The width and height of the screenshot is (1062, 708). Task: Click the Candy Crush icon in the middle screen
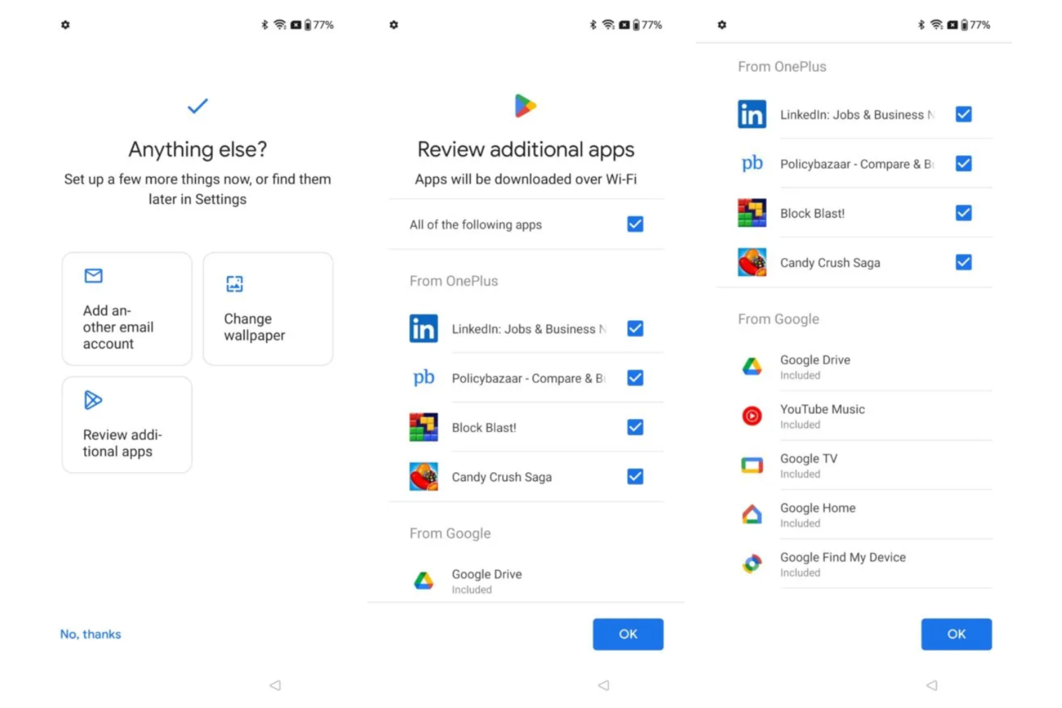coord(423,476)
